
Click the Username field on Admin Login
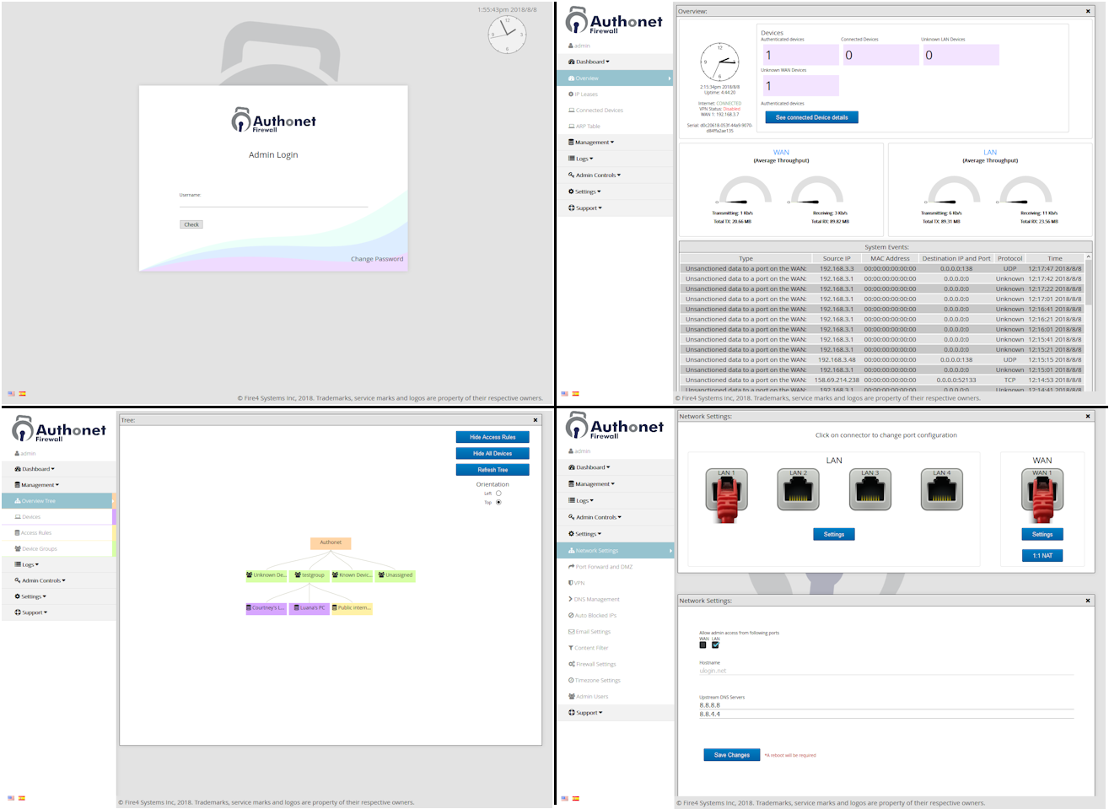(273, 202)
